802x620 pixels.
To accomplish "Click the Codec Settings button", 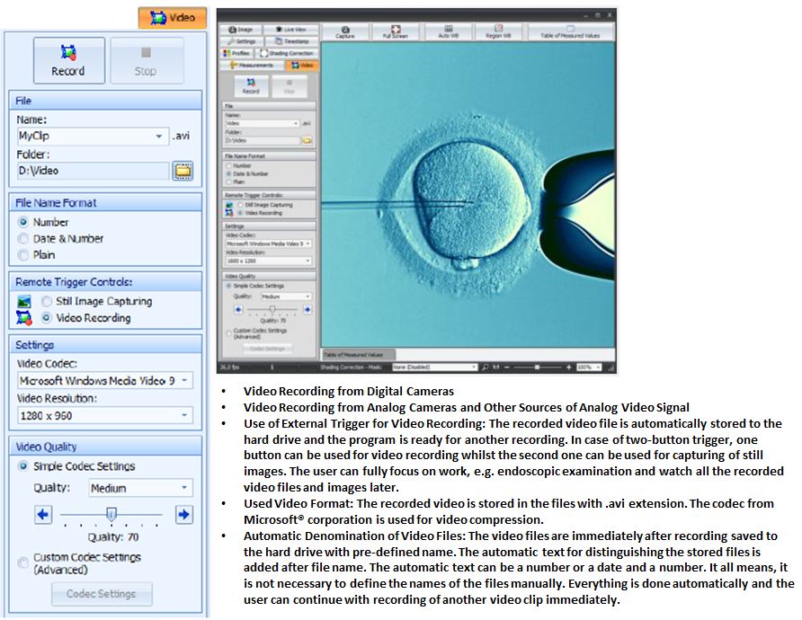I will click(x=101, y=594).
